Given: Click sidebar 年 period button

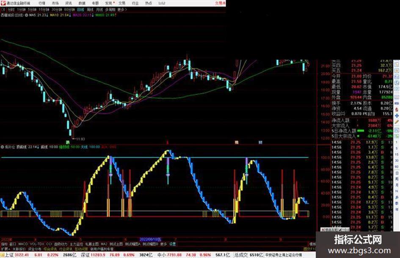Looking at the screenshot, I should point(397,209).
